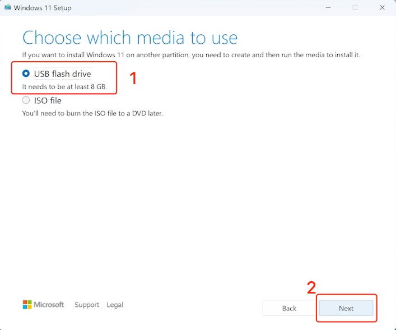Close the Windows 11 Setup window
This screenshot has height=330, width=396.
(383, 8)
